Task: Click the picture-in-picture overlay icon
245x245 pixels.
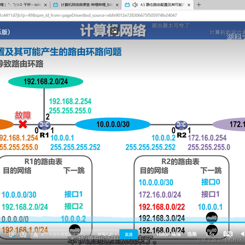Action: (114, 31)
